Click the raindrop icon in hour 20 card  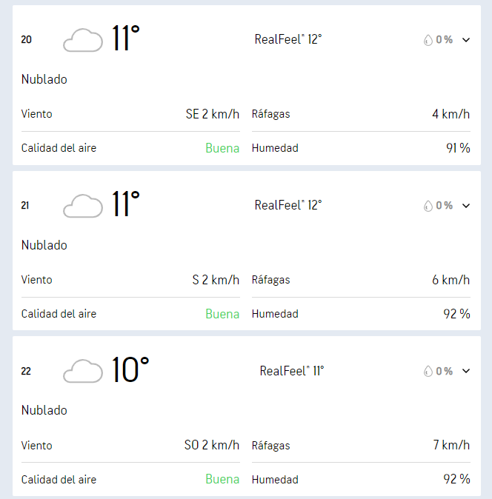tap(428, 40)
